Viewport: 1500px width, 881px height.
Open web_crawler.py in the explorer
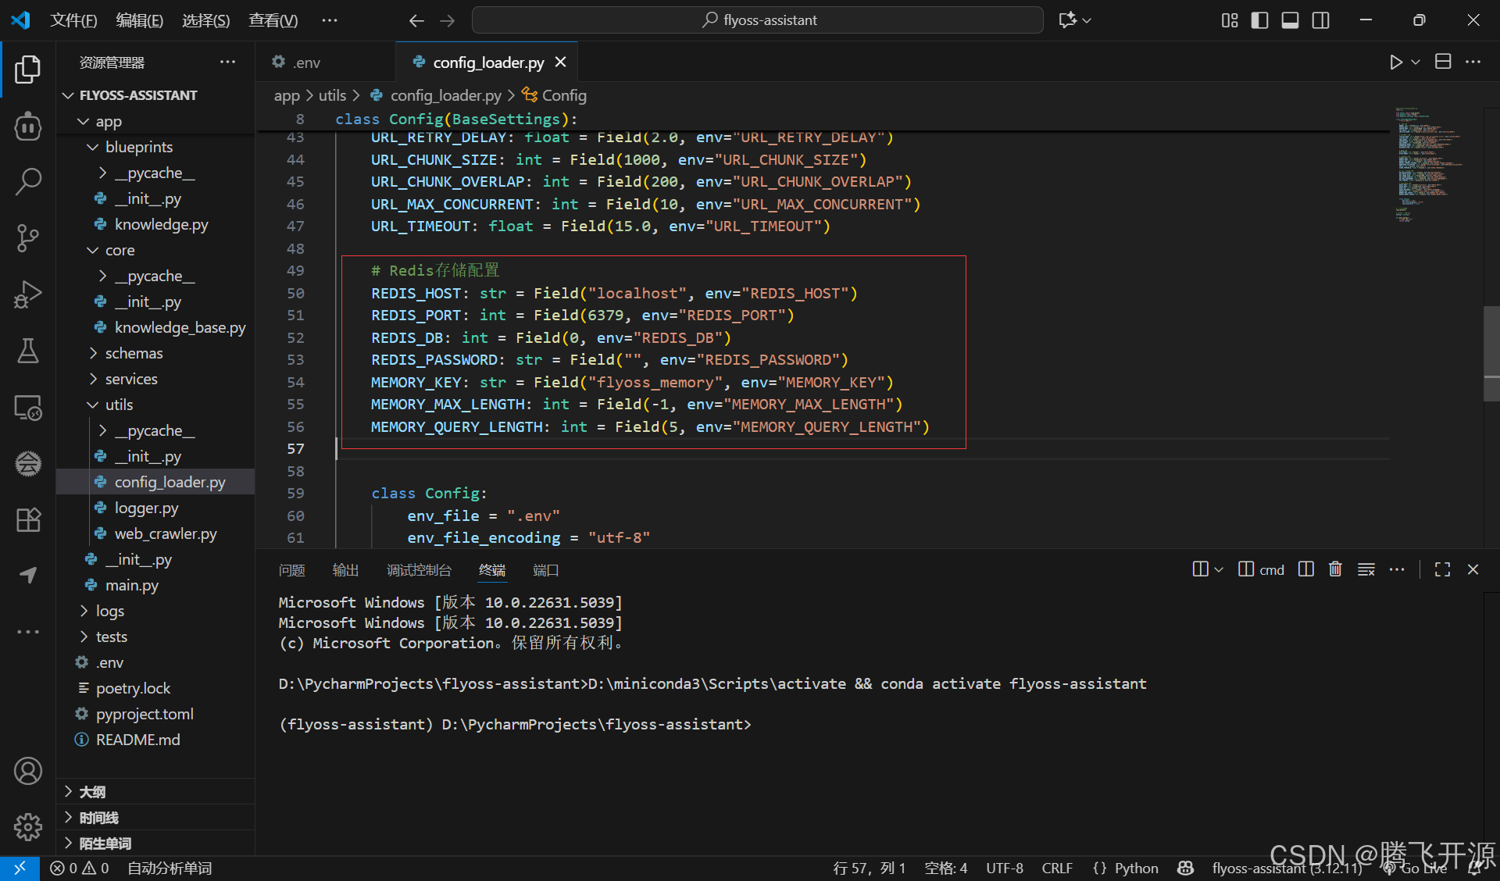[x=166, y=533]
